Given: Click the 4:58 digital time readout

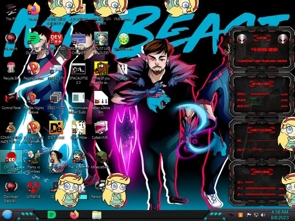Looking at the screenshot, I should coord(264,49).
